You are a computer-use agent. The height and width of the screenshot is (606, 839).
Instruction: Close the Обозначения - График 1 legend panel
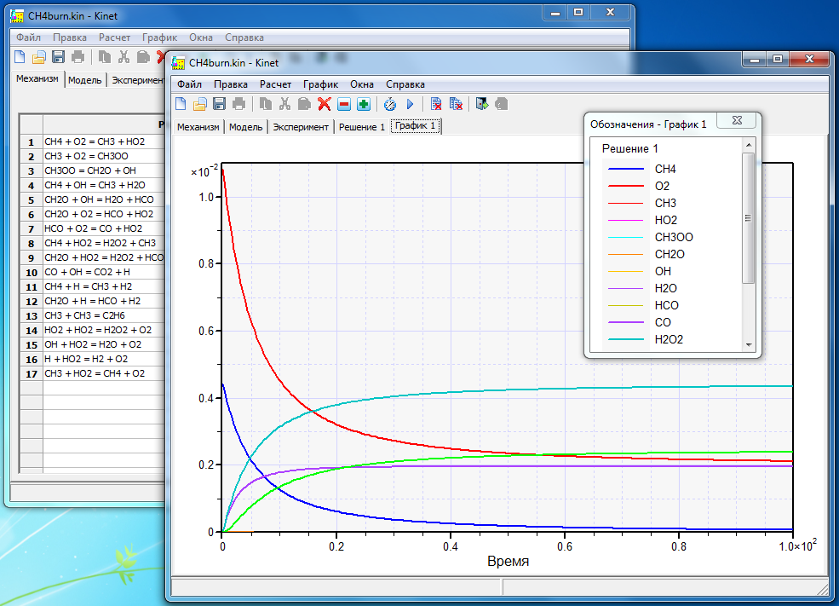coord(737,120)
